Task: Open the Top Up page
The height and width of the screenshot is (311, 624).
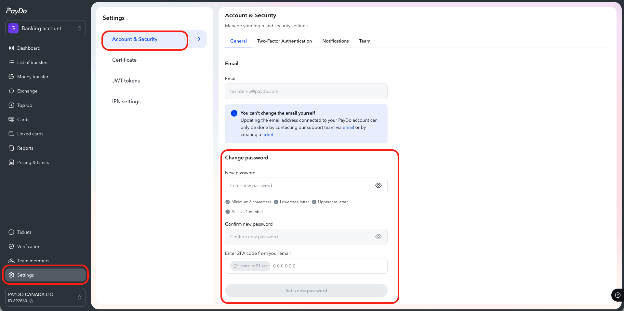Action: 46,105
